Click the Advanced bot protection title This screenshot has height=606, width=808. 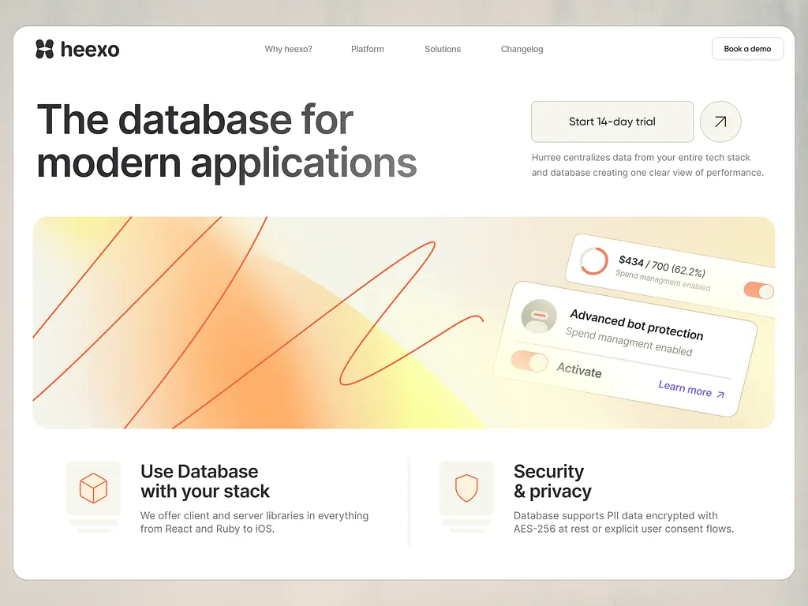pos(636,324)
